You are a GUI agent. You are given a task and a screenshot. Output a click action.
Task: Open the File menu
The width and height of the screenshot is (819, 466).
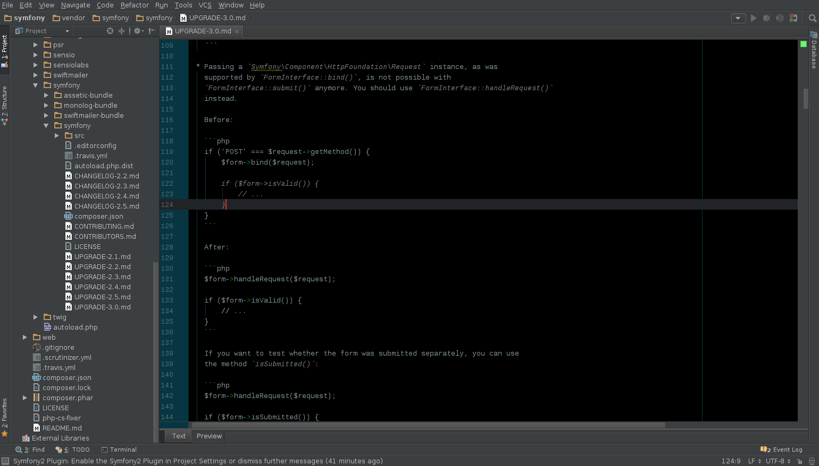(x=7, y=5)
